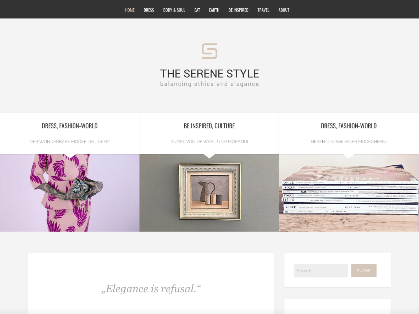This screenshot has width=419, height=314.
Task: Go to BODY & SOUL section
Action: click(x=174, y=10)
